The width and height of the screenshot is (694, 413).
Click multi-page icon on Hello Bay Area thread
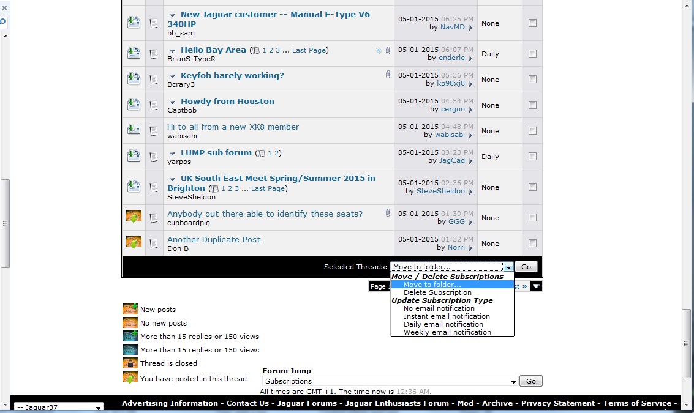(256, 51)
